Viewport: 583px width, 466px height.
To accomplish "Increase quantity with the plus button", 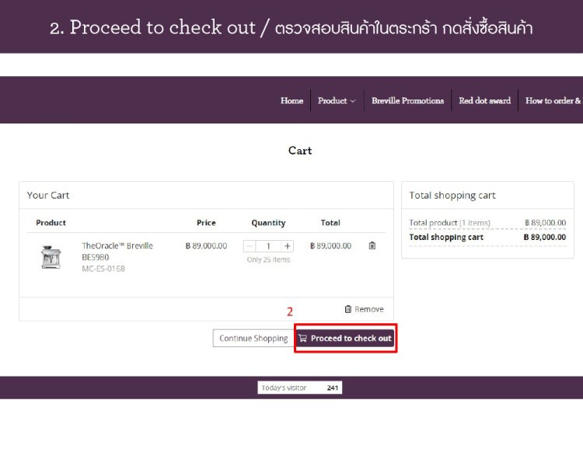I will click(x=288, y=246).
